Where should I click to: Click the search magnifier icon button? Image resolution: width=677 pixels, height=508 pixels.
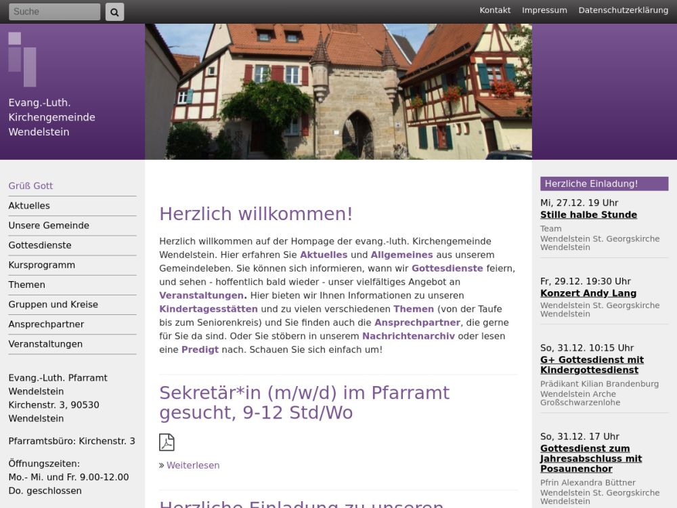(115, 12)
